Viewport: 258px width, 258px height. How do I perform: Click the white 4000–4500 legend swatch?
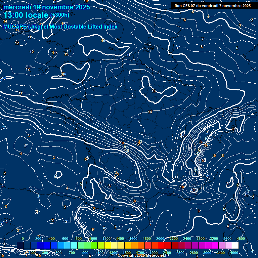pos(235,245)
